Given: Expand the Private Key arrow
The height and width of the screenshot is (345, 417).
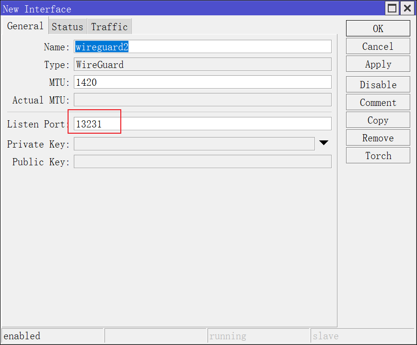Looking at the screenshot, I should click(x=324, y=143).
